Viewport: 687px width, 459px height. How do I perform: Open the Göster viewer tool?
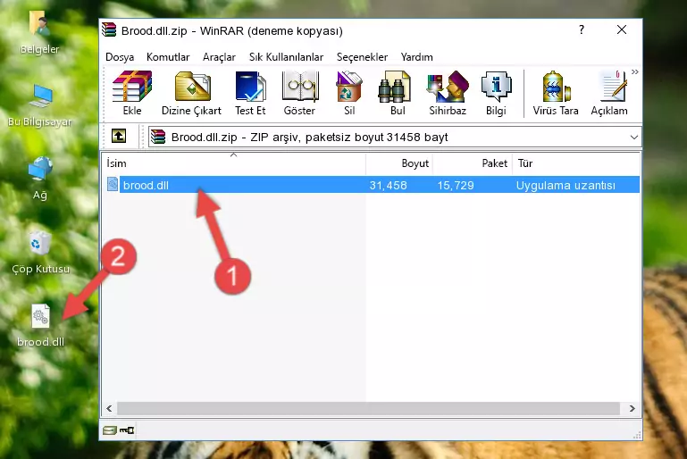[x=299, y=93]
